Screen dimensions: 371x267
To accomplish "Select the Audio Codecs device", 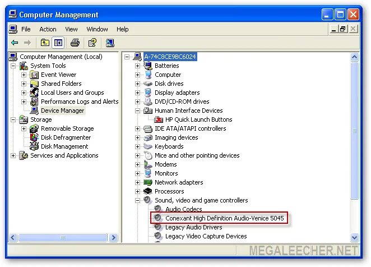I will click(x=184, y=209).
